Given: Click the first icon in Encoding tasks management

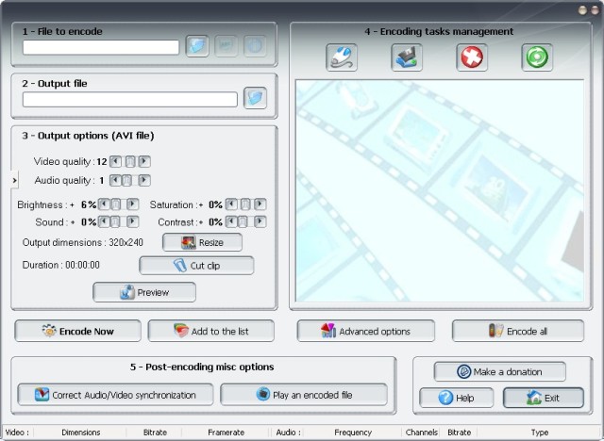Looking at the screenshot, I should pyautogui.click(x=341, y=57).
